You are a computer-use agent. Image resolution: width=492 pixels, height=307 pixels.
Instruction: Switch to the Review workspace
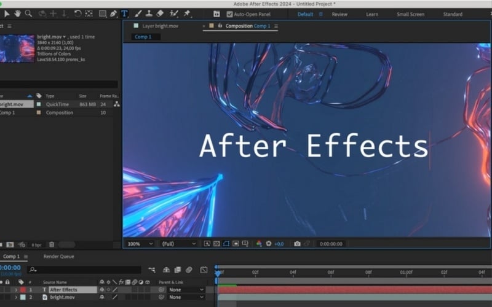339,14
